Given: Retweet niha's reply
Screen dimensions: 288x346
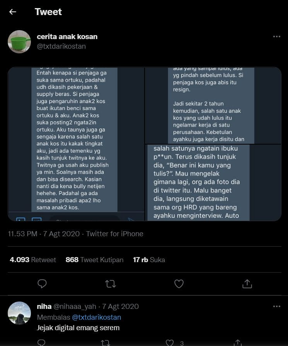Looking at the screenshot, I should coord(106,343).
